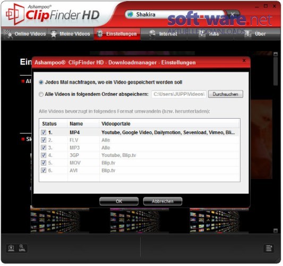Switch to Meine Videos tab
Image resolution: width=283 pixels, height=266 pixels.
coord(71,34)
